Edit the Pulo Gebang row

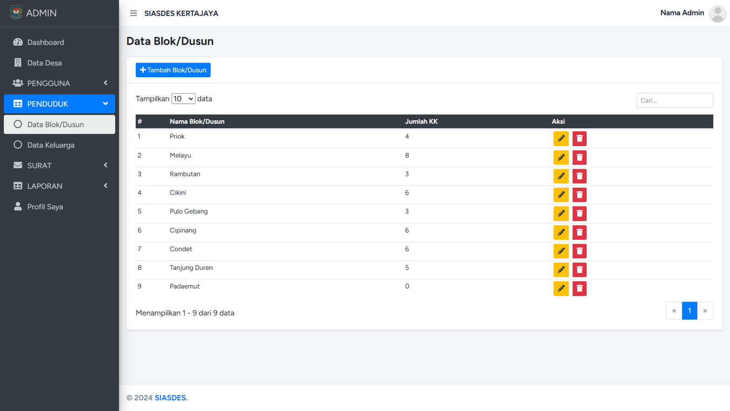click(x=561, y=214)
